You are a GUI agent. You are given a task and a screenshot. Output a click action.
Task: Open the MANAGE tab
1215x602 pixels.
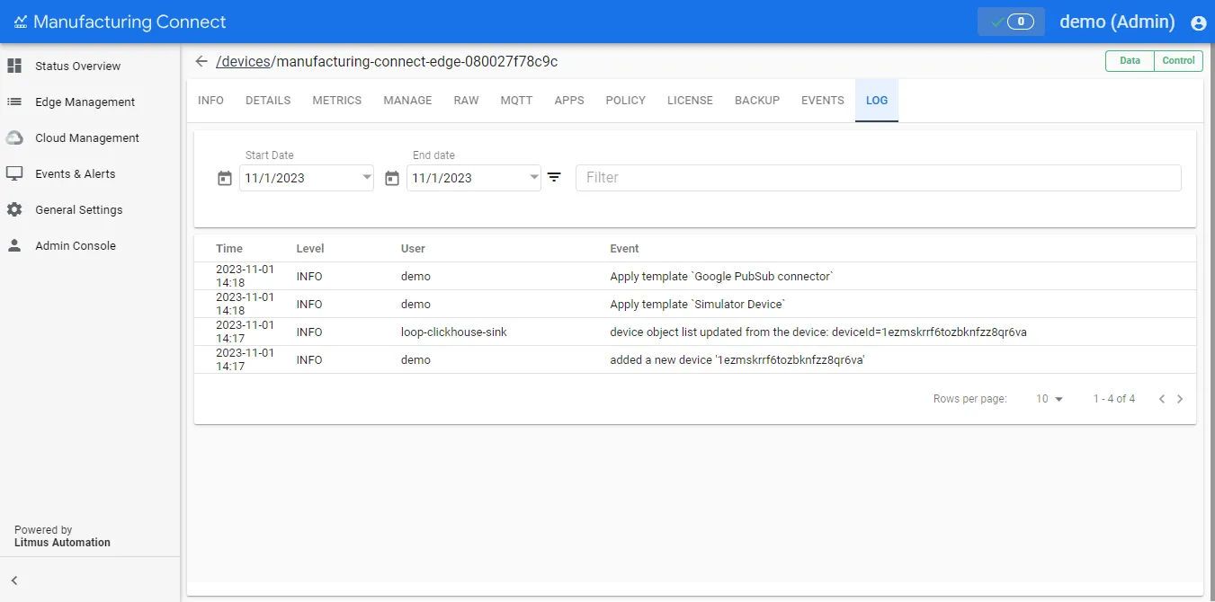click(x=407, y=101)
